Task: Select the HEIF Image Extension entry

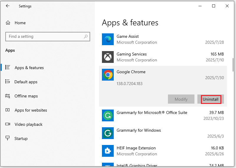Action: tap(163, 151)
